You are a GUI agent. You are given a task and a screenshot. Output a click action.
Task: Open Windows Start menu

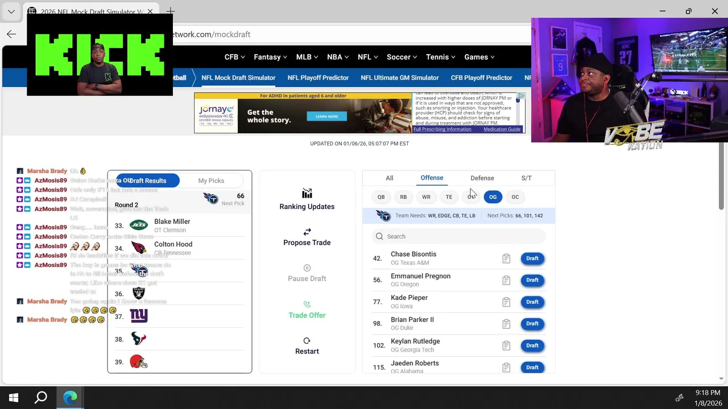click(x=14, y=398)
